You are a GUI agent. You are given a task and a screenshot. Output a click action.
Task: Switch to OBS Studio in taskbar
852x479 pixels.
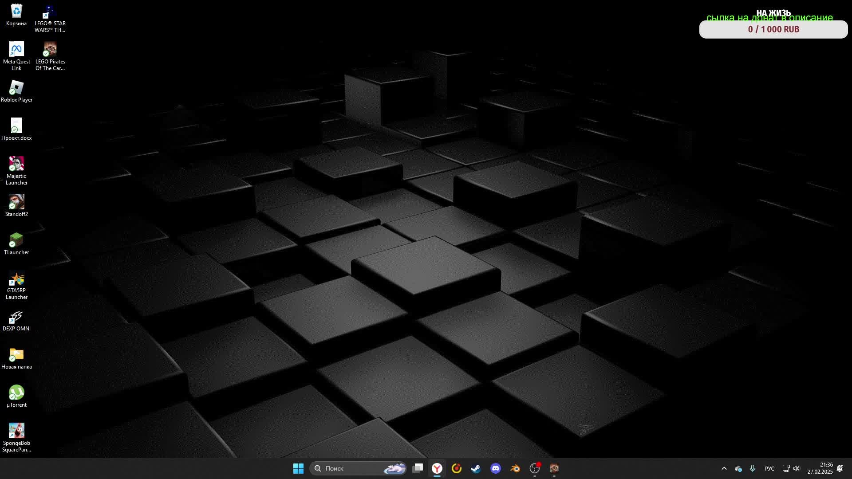point(535,468)
